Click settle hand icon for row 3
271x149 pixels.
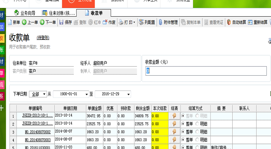coord(174,132)
